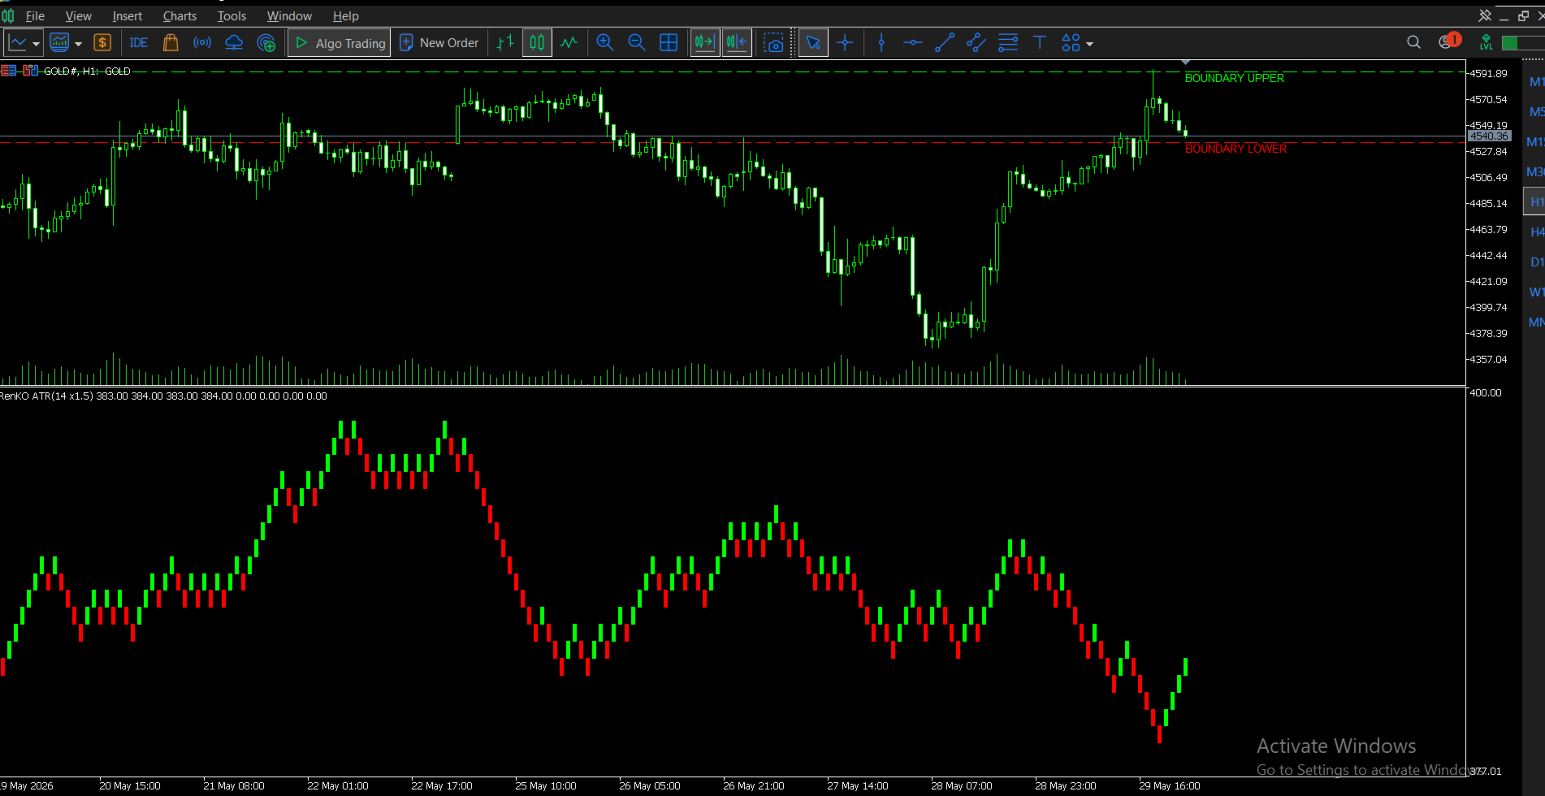Click the New Order button

click(439, 43)
